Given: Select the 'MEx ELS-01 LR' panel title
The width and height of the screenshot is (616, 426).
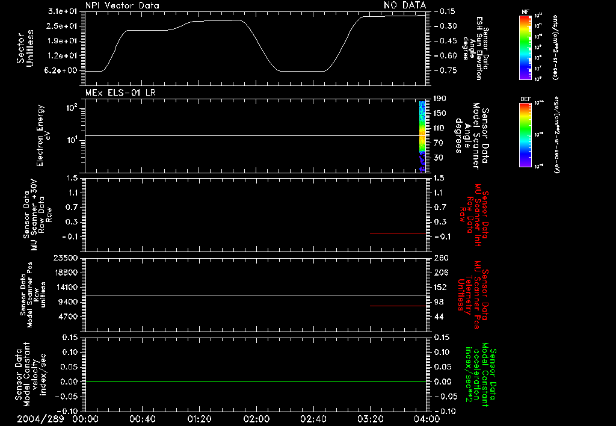Looking at the screenshot, I should click(x=120, y=93).
